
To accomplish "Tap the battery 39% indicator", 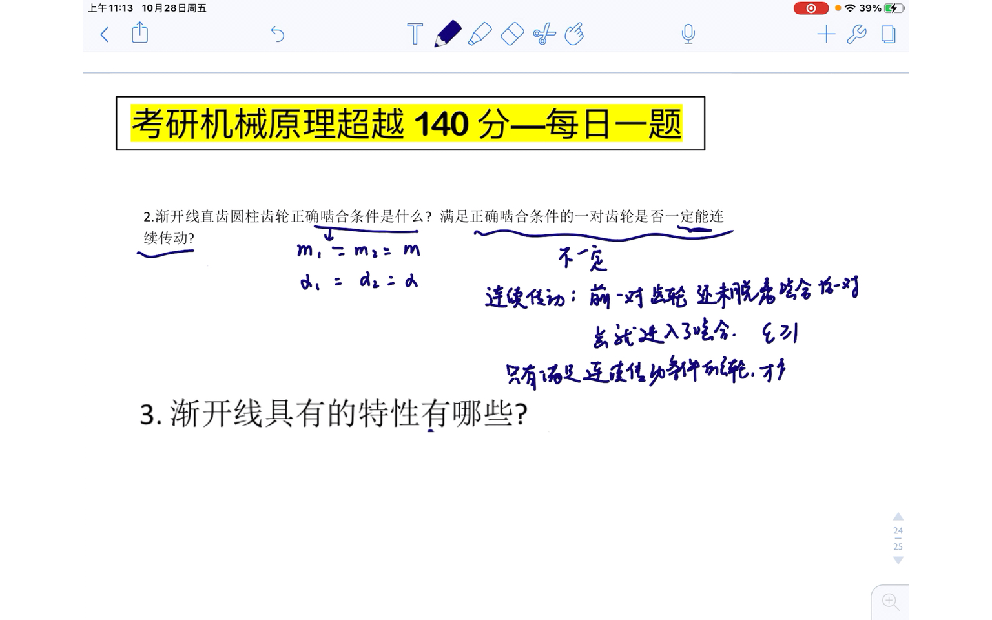I will tap(882, 8).
